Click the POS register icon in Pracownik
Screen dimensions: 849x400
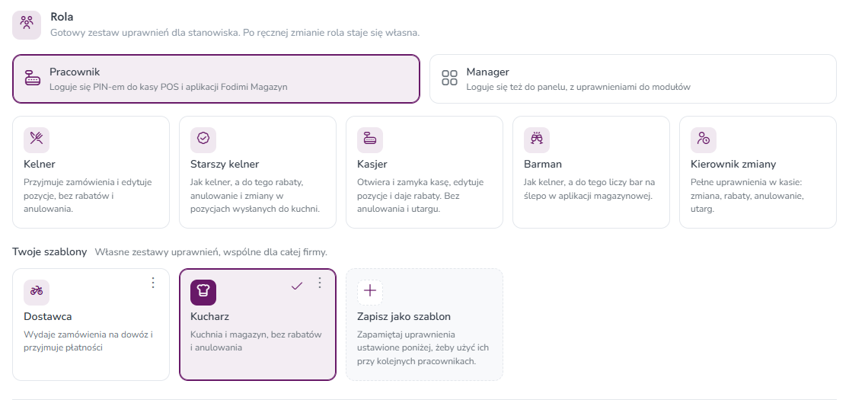pyautogui.click(x=33, y=78)
